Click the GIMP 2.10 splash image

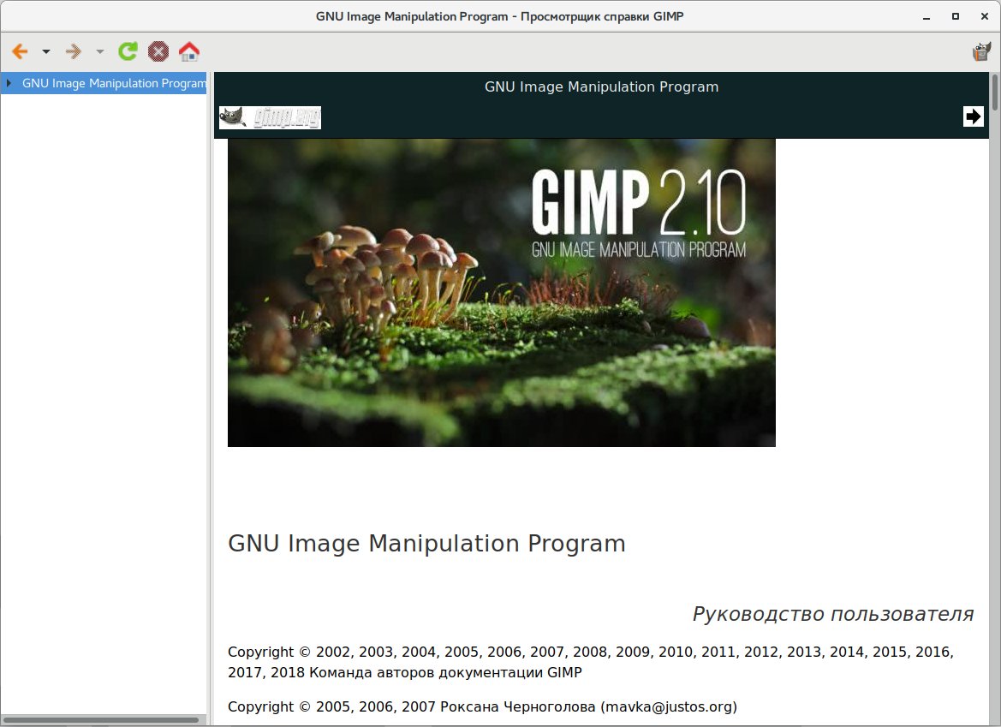click(502, 292)
